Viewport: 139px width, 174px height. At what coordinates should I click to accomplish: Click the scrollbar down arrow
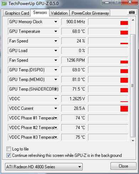(x=133, y=141)
